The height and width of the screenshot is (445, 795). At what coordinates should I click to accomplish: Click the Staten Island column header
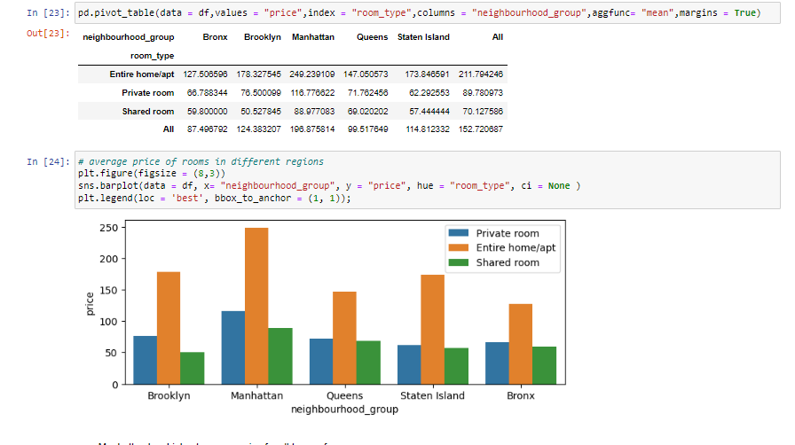point(423,37)
